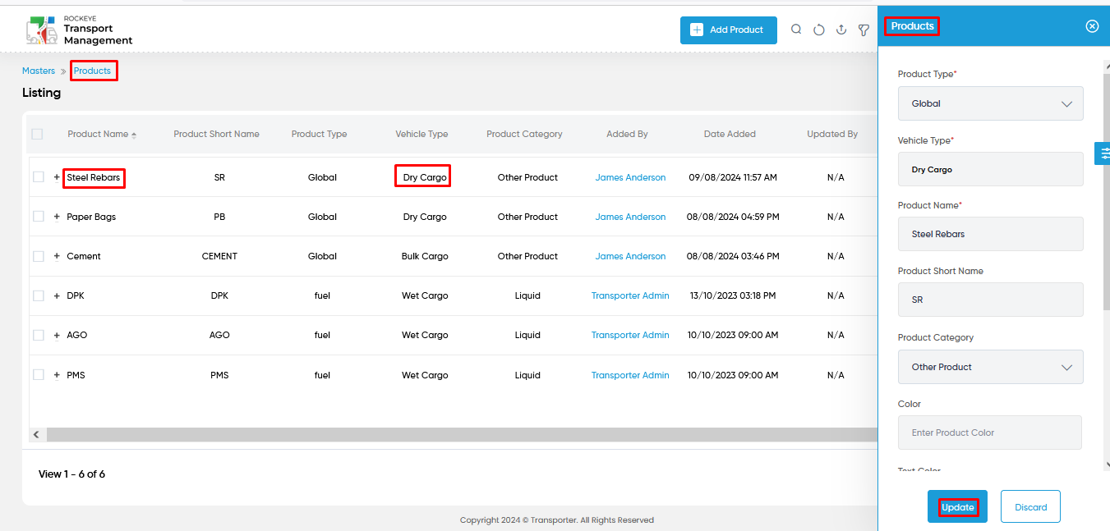Click the Product Short Name field containing SR
The height and width of the screenshot is (531, 1110).
click(x=991, y=300)
